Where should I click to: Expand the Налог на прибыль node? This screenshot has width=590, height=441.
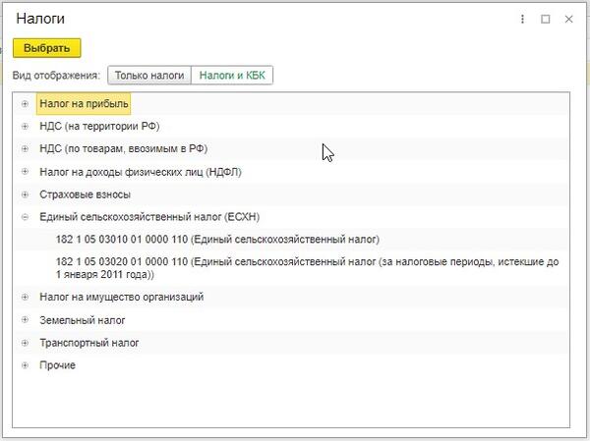25,103
